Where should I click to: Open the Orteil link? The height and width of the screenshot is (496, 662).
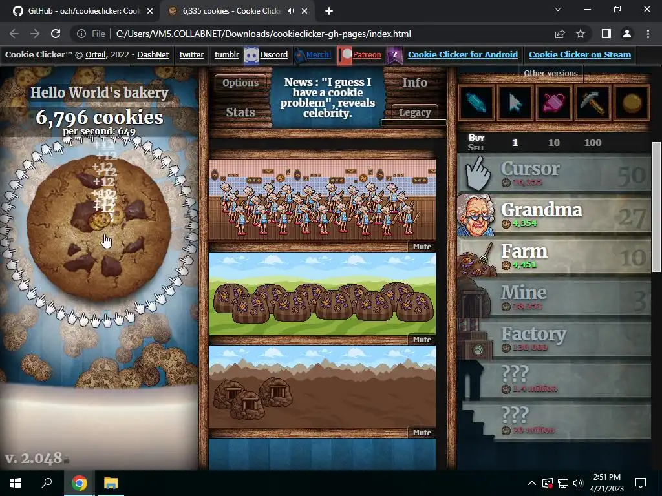[x=96, y=54]
